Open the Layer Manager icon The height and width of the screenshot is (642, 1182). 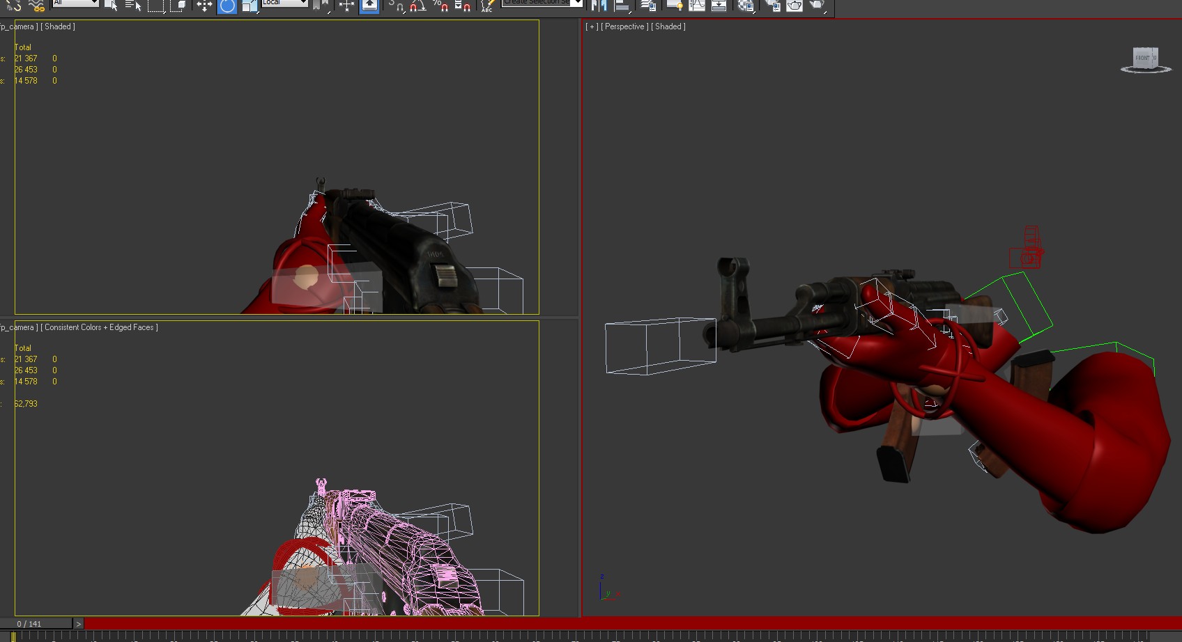tap(648, 6)
